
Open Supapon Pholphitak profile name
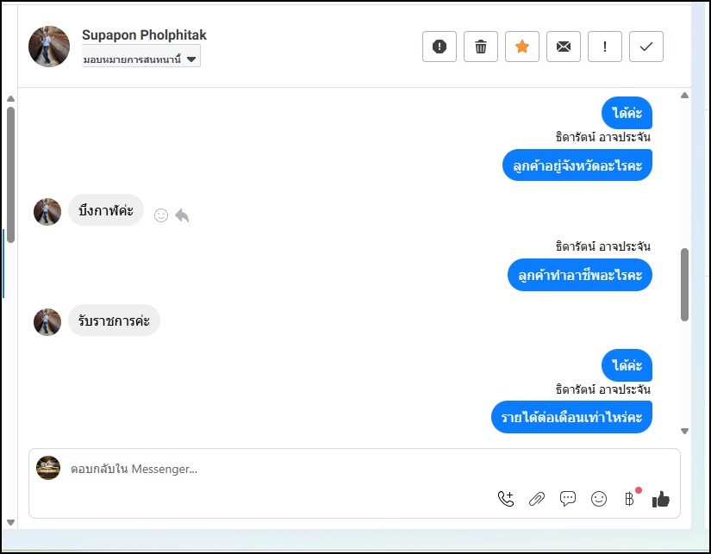(144, 35)
